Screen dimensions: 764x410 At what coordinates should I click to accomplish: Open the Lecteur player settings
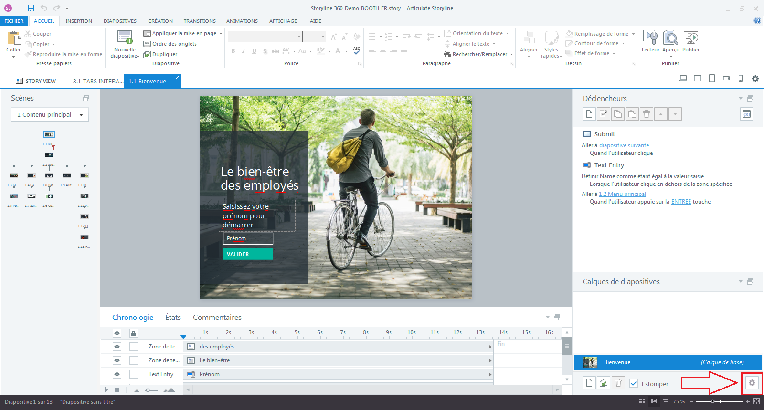[650, 38]
